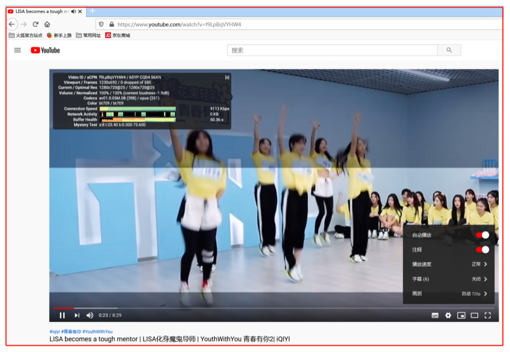The height and width of the screenshot is (352, 510).
Task: Click the YouTube 搜索 search field
Action: point(332,50)
